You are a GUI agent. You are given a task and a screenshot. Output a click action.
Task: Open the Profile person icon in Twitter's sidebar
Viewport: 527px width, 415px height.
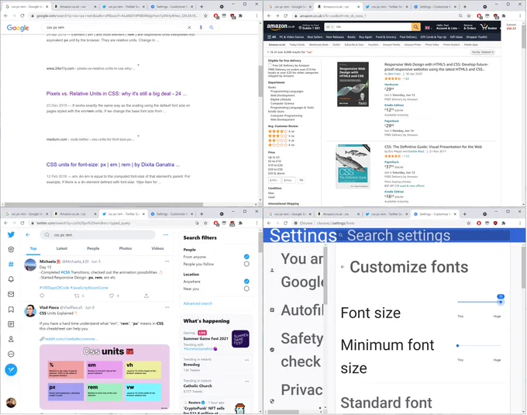click(x=11, y=339)
